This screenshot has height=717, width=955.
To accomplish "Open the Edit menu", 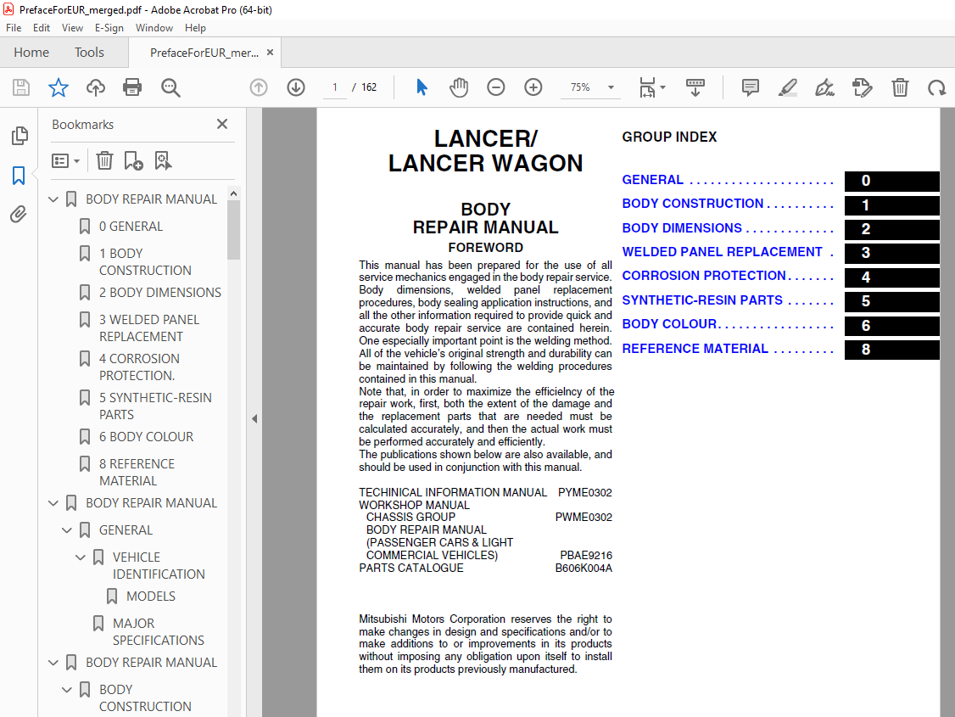I will click(42, 28).
